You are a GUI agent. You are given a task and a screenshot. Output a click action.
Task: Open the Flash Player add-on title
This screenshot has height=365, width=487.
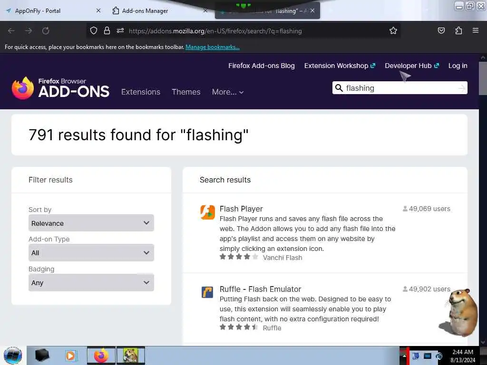[241, 209]
